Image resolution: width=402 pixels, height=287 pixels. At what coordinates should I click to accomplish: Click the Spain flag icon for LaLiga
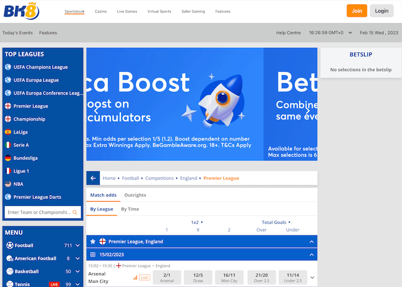[x=8, y=132]
